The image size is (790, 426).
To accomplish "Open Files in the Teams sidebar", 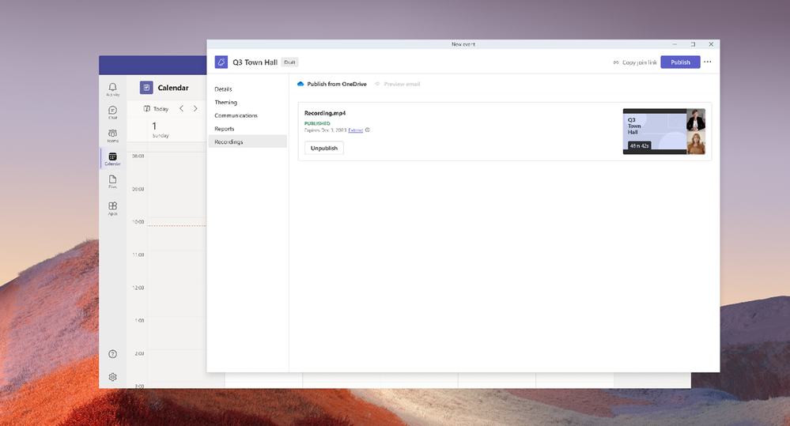I will 112,181.
